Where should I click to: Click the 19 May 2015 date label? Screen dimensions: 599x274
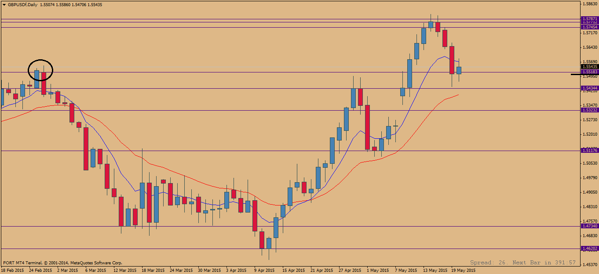click(464, 270)
